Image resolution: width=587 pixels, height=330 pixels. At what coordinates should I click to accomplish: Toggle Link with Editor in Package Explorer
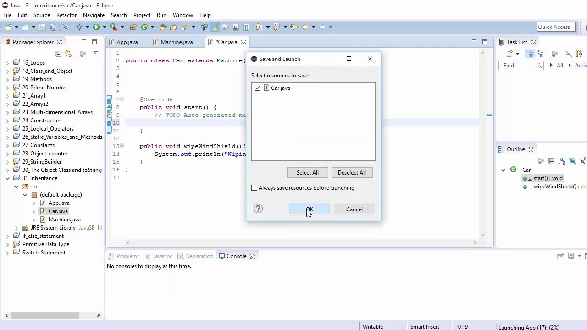coord(68,54)
